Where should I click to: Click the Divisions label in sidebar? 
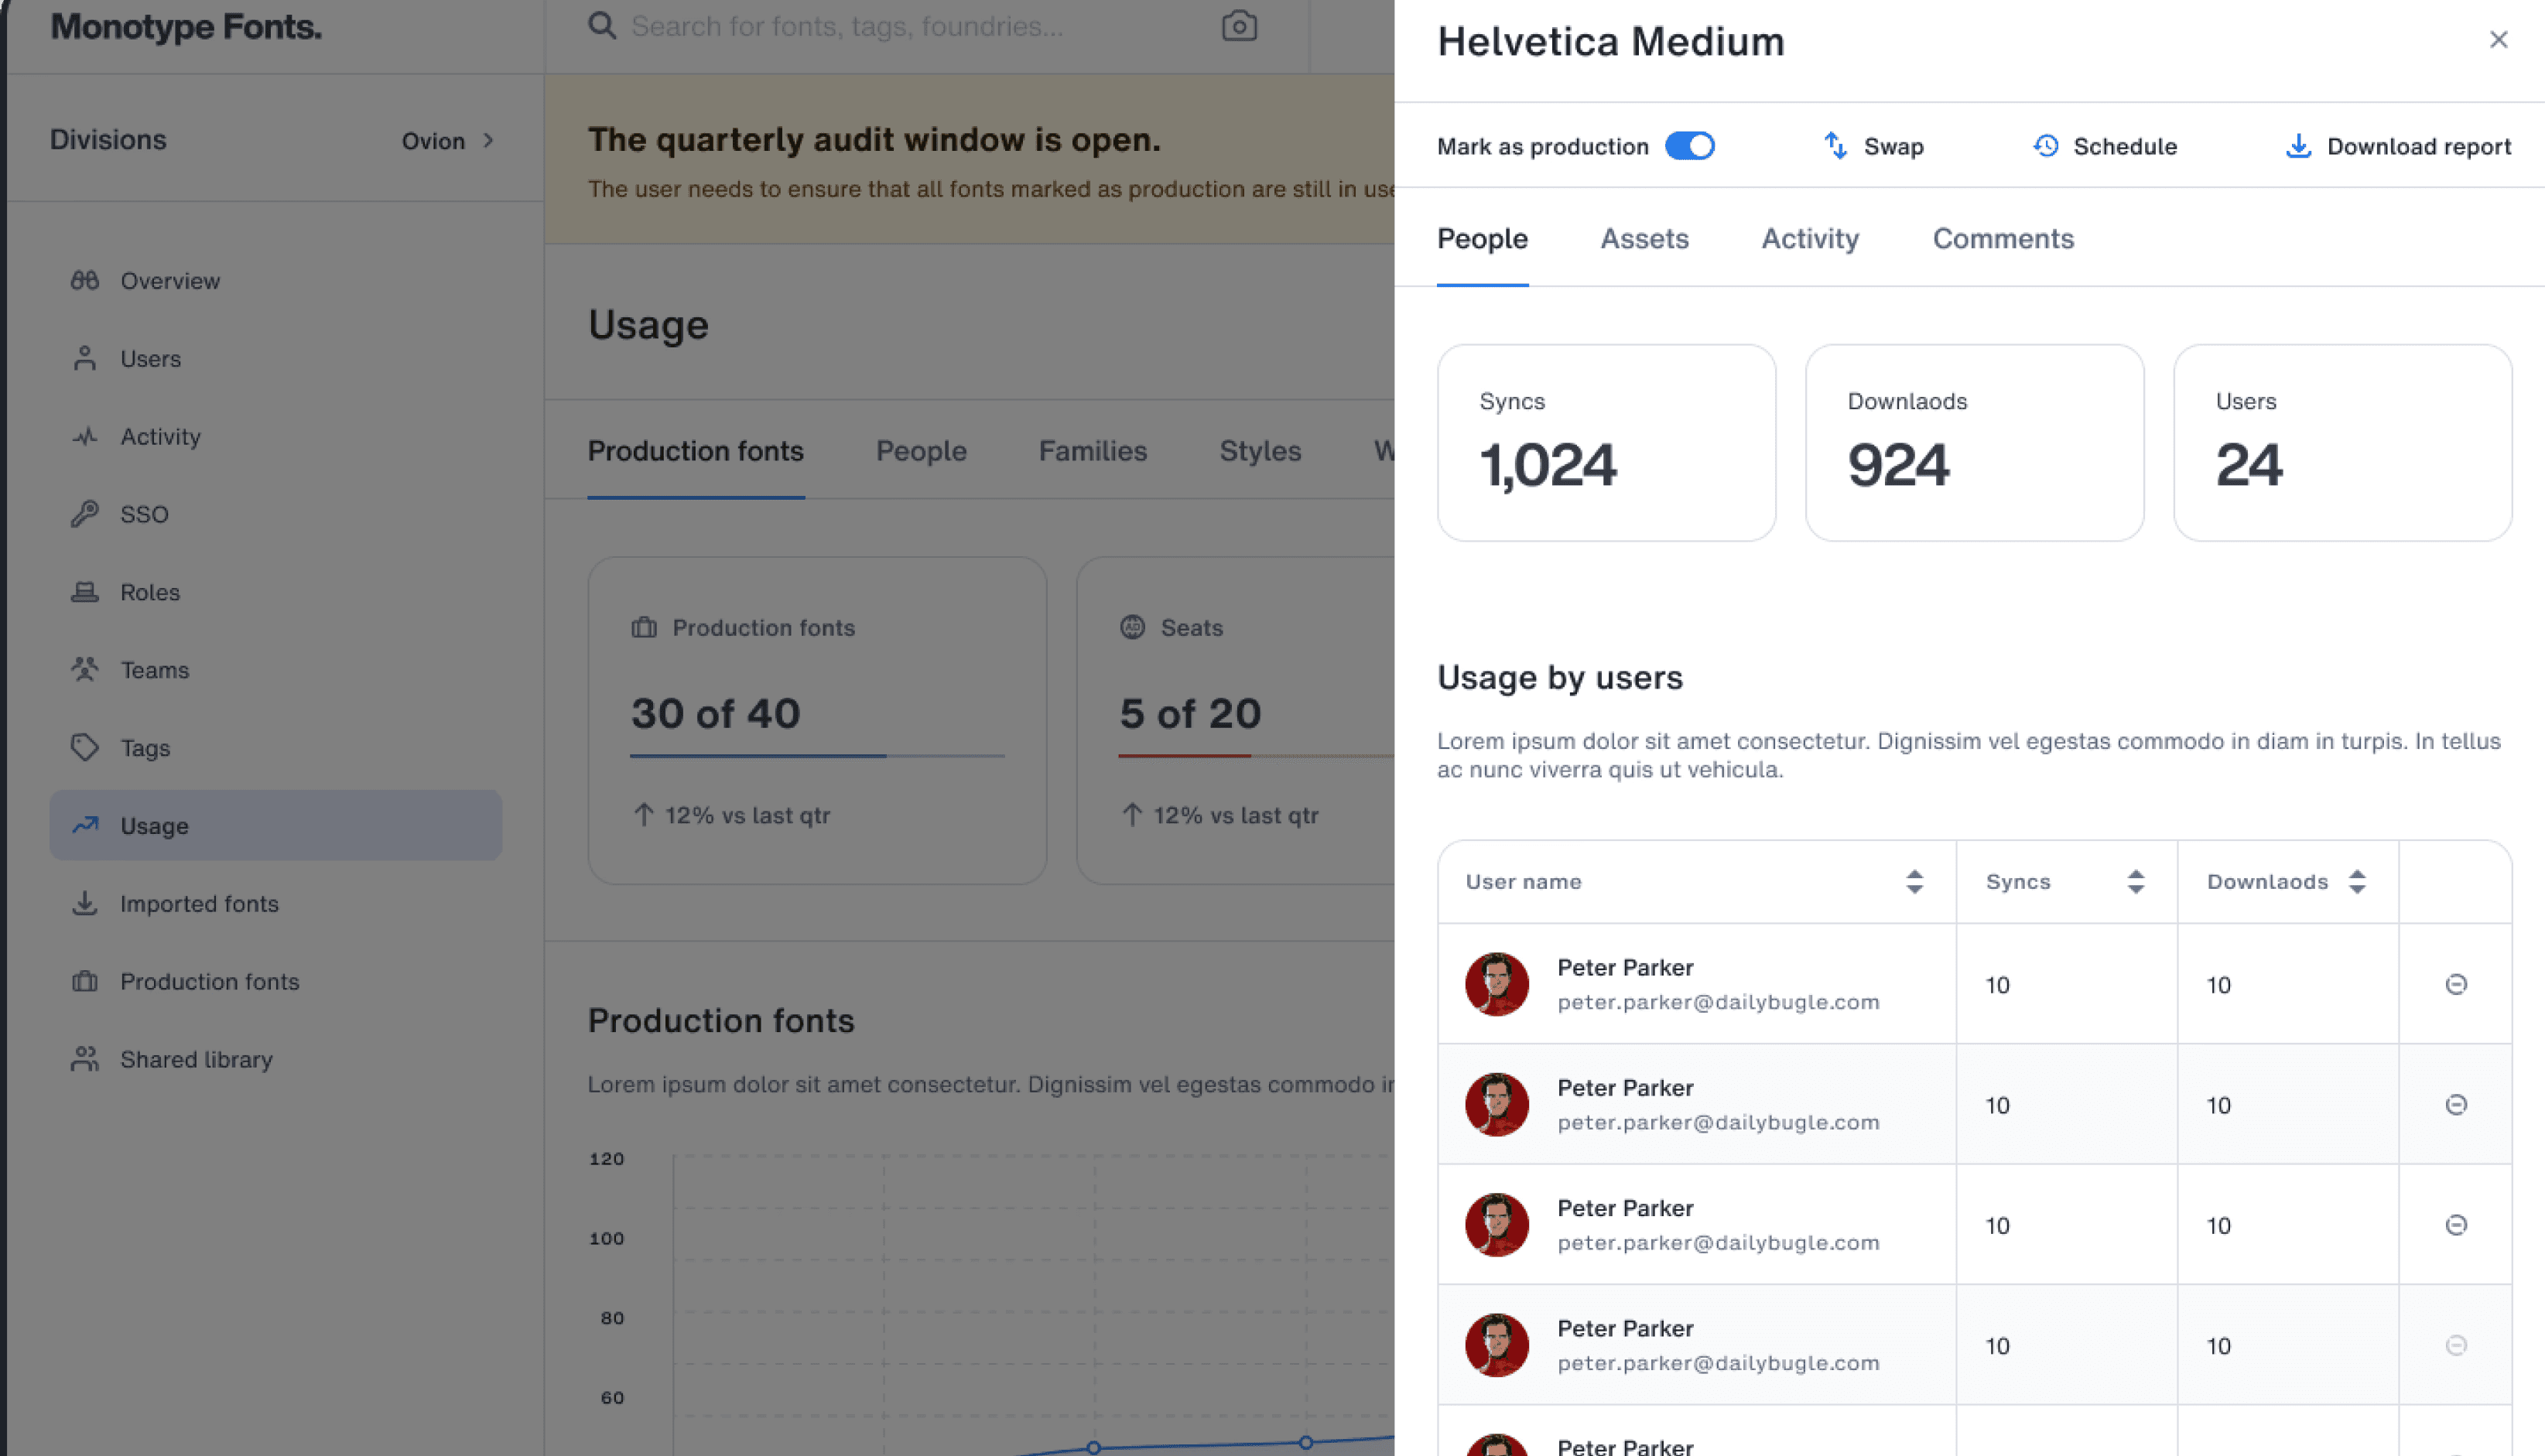coord(108,140)
